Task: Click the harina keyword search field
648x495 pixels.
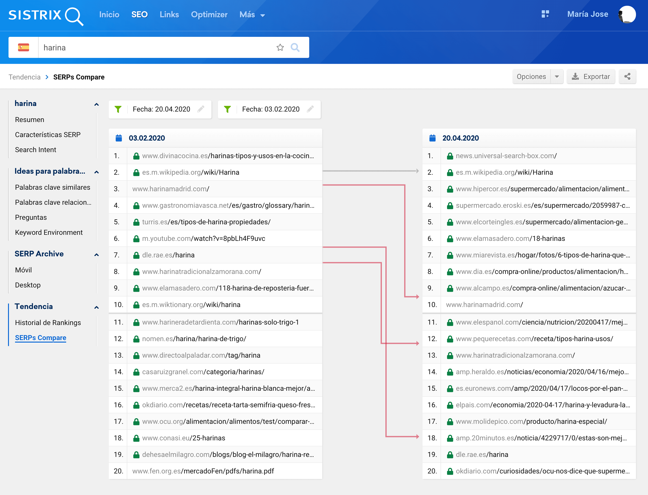Action: 156,47
